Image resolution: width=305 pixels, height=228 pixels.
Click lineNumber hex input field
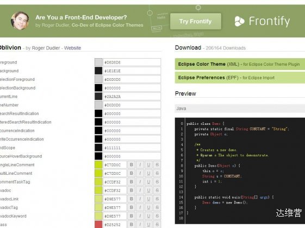coord(132,105)
